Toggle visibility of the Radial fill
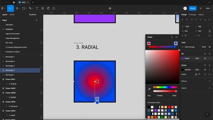This screenshot has width=213, height=120. [x=205, y=58]
